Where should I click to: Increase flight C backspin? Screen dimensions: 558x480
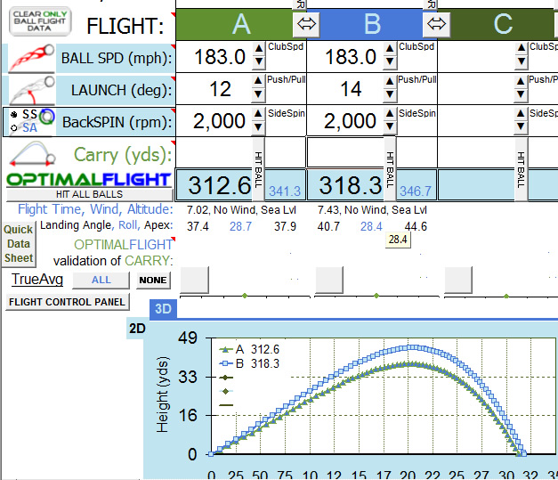521,114
